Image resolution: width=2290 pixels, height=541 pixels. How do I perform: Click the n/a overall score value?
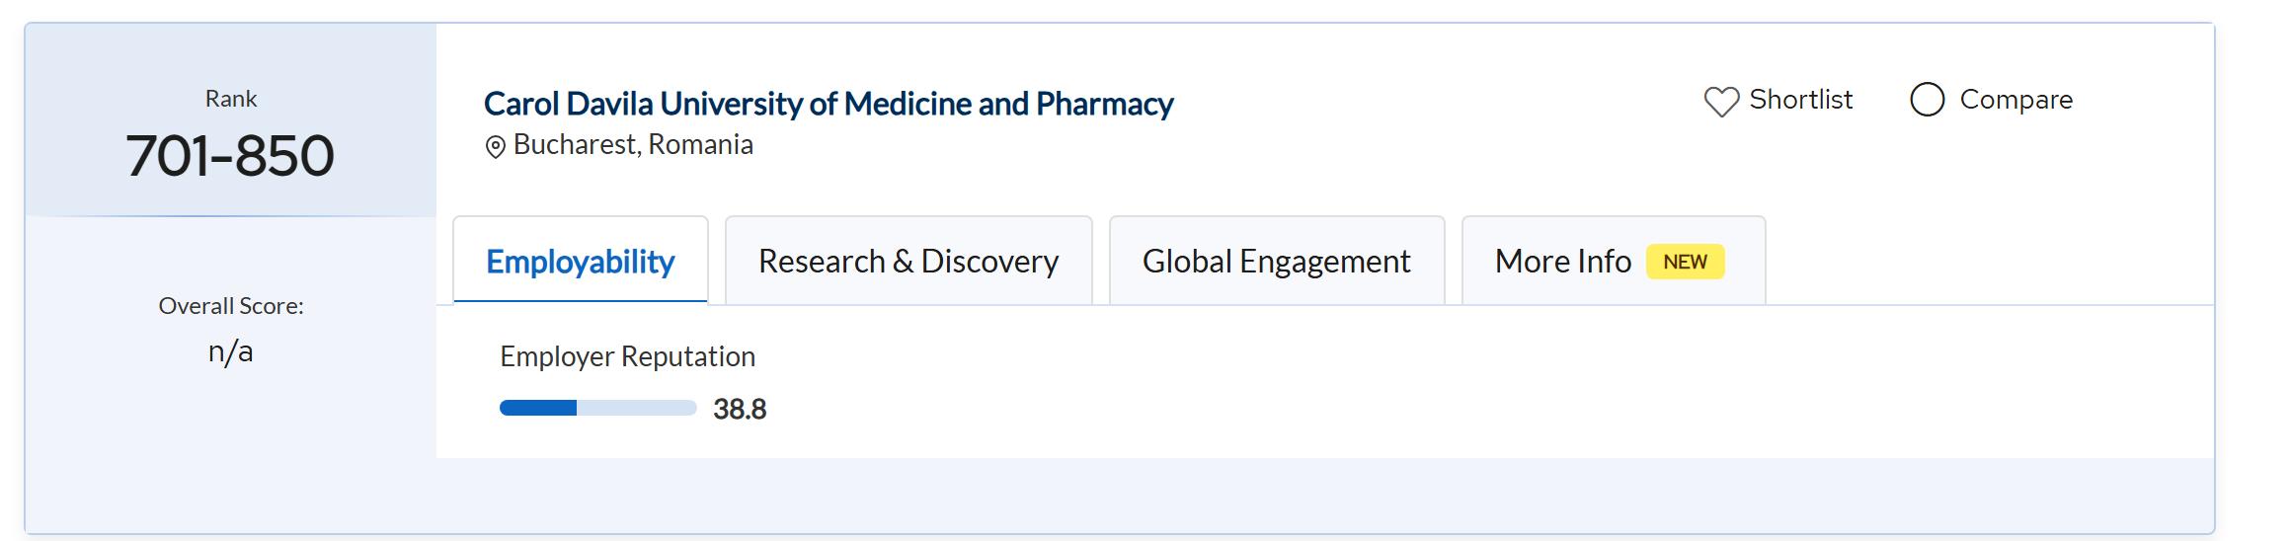231,351
